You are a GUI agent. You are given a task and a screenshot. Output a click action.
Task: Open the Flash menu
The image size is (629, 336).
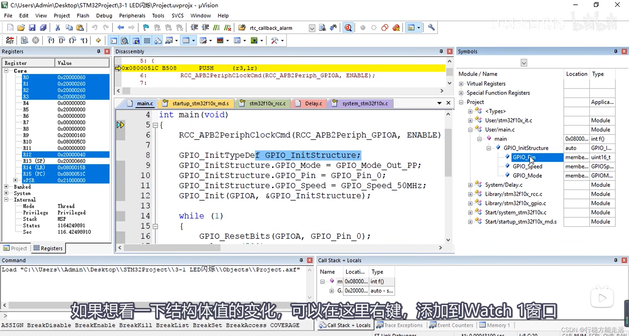83,15
